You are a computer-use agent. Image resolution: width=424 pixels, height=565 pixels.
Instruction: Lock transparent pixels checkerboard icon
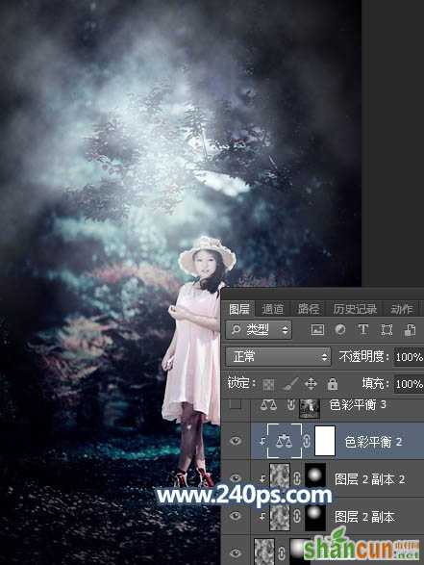click(x=268, y=384)
